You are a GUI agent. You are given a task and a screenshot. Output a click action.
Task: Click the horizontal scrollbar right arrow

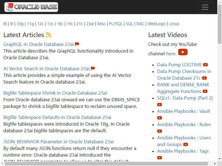pos(215,164)
